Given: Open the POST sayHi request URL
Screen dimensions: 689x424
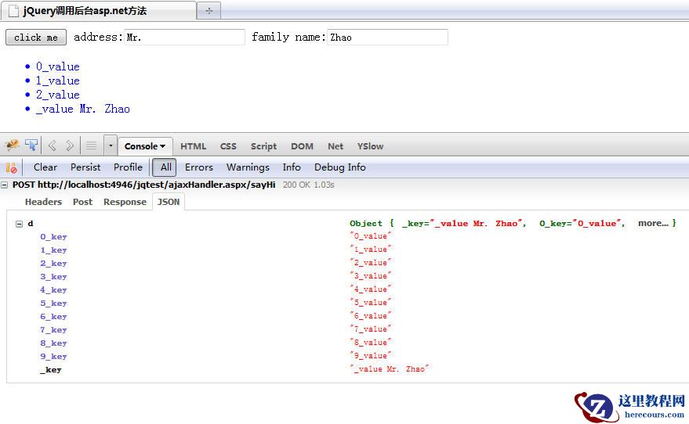Looking at the screenshot, I should pyautogui.click(x=143, y=185).
